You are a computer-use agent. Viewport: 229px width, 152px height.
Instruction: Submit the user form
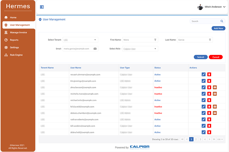[201, 57]
